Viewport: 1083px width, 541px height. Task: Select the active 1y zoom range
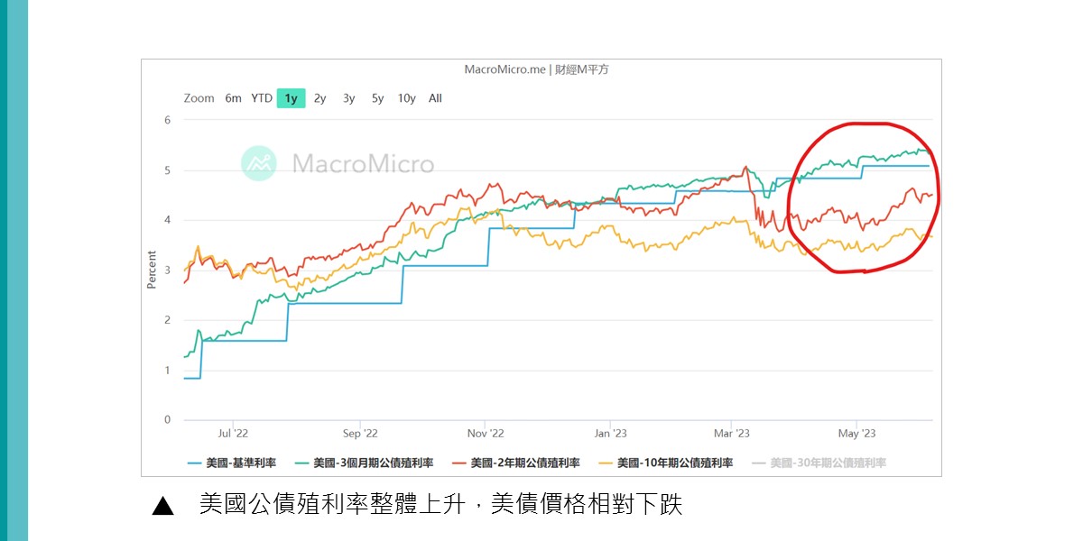point(291,98)
